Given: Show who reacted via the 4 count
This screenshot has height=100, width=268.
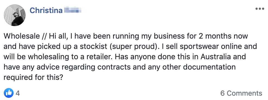Looking at the screenshot, I should pyautogui.click(x=18, y=93).
